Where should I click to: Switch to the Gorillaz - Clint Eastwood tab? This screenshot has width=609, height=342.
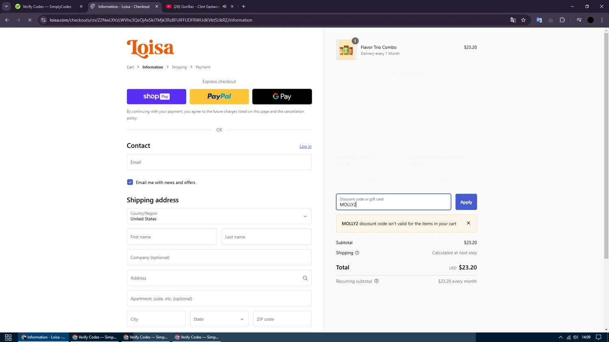pyautogui.click(x=196, y=6)
